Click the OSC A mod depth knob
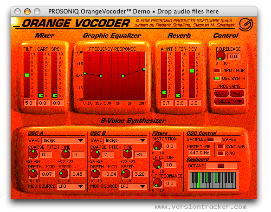The height and width of the screenshot is (212, 271). (33, 173)
